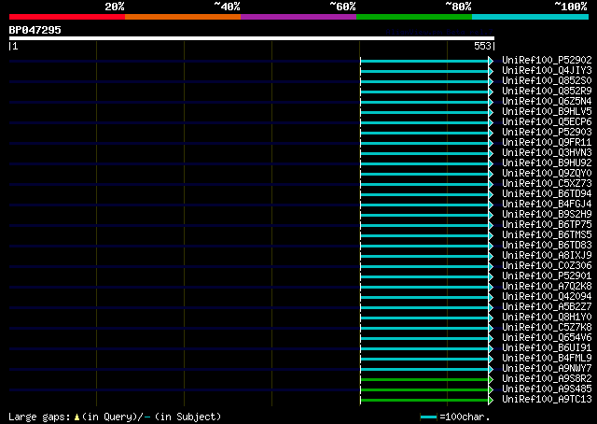597x424 pixels.
Task: Click the arrowhead ending the UniRef100_Q4JIY3 bar
Action: point(491,71)
